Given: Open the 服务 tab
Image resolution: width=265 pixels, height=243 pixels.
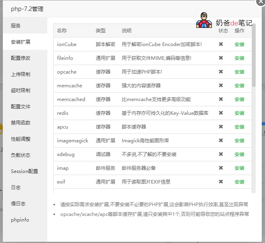Looking at the screenshot, I should (16, 26).
